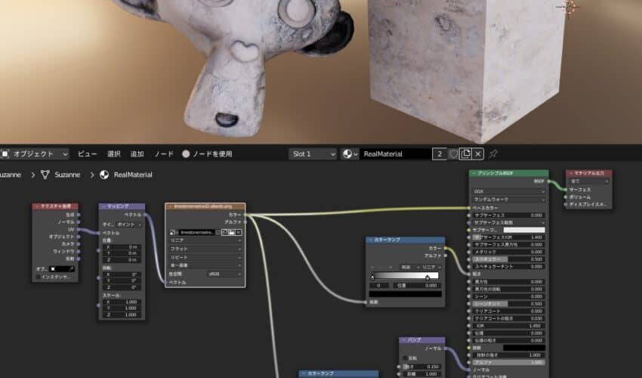Collapse the テクスチャ座標 node
The image size is (642, 378).
37,206
